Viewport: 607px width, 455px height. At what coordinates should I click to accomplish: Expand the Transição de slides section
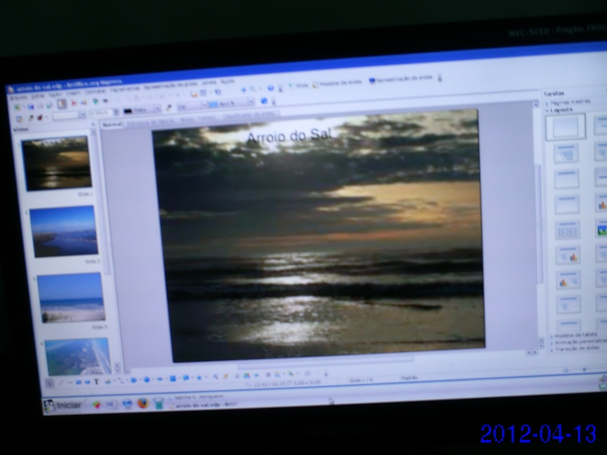[x=575, y=349]
